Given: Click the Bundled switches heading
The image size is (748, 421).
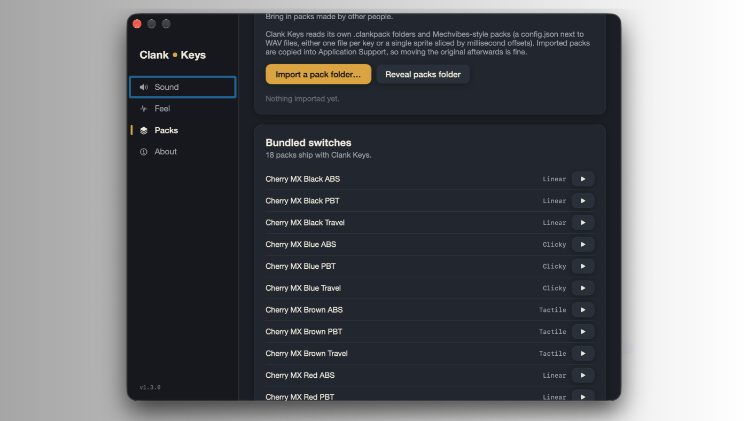Looking at the screenshot, I should 308,143.
